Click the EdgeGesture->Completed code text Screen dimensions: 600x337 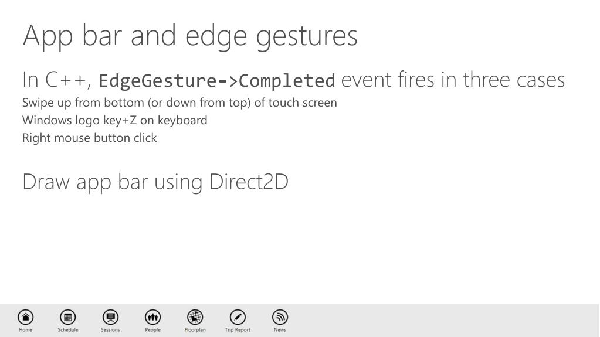pyautogui.click(x=217, y=81)
